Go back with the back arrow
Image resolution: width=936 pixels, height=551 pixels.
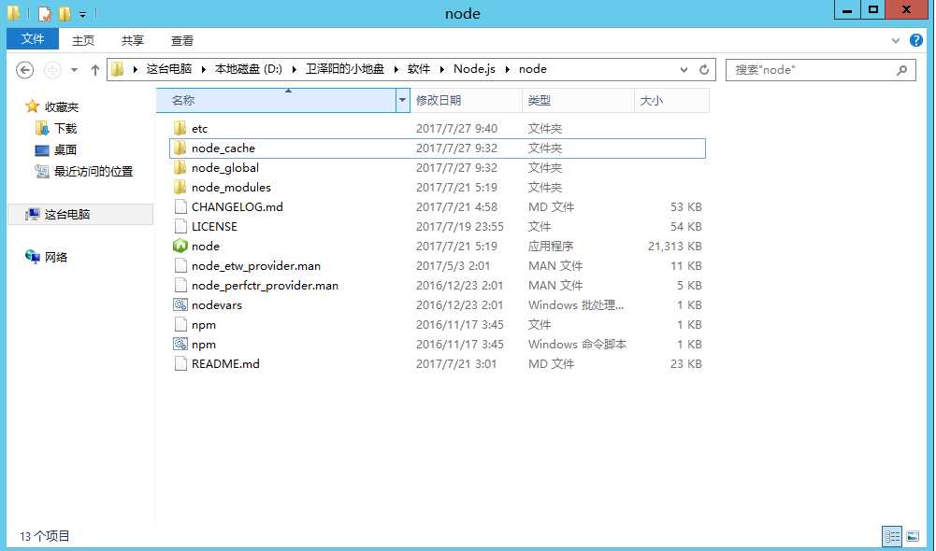click(24, 70)
